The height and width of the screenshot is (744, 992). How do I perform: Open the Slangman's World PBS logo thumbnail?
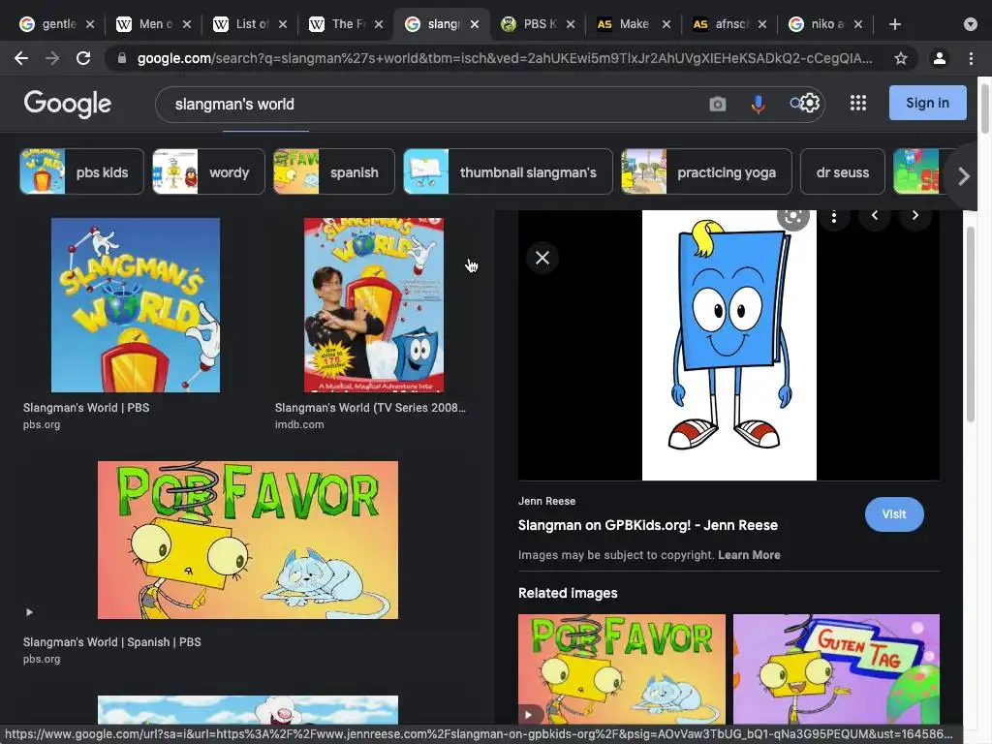136,305
